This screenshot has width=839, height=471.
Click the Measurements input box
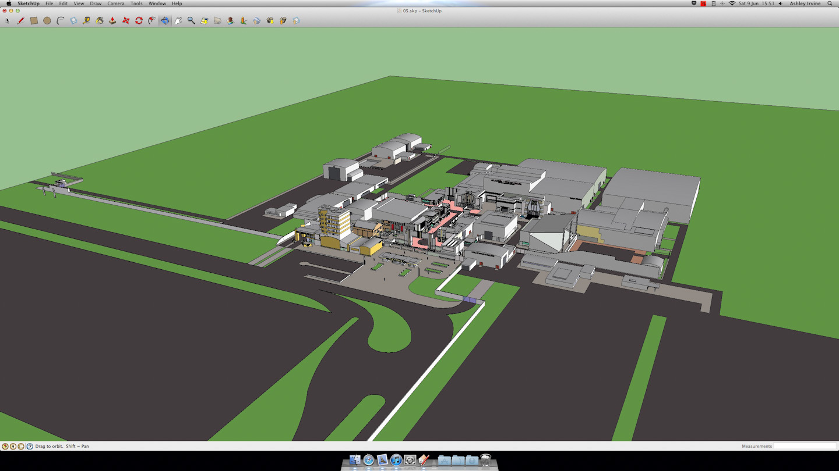805,446
